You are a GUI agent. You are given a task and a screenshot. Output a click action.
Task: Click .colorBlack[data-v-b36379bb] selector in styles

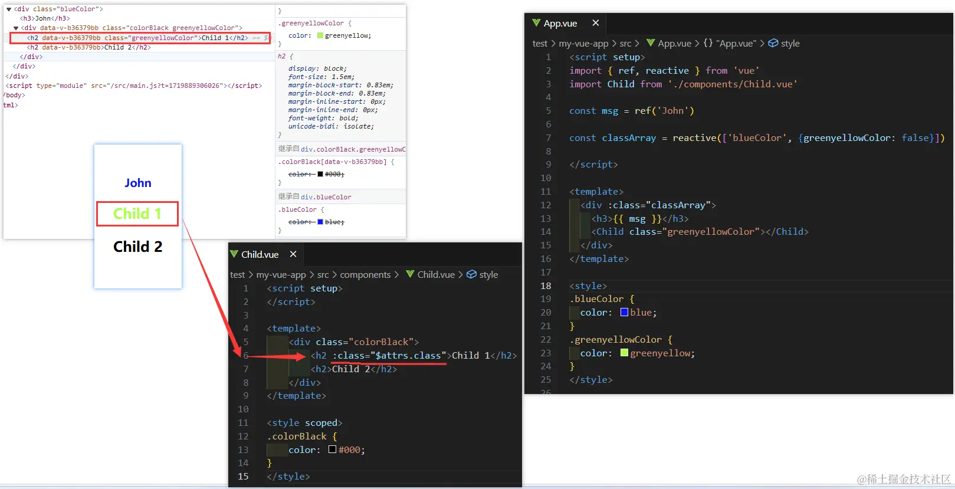pos(332,162)
